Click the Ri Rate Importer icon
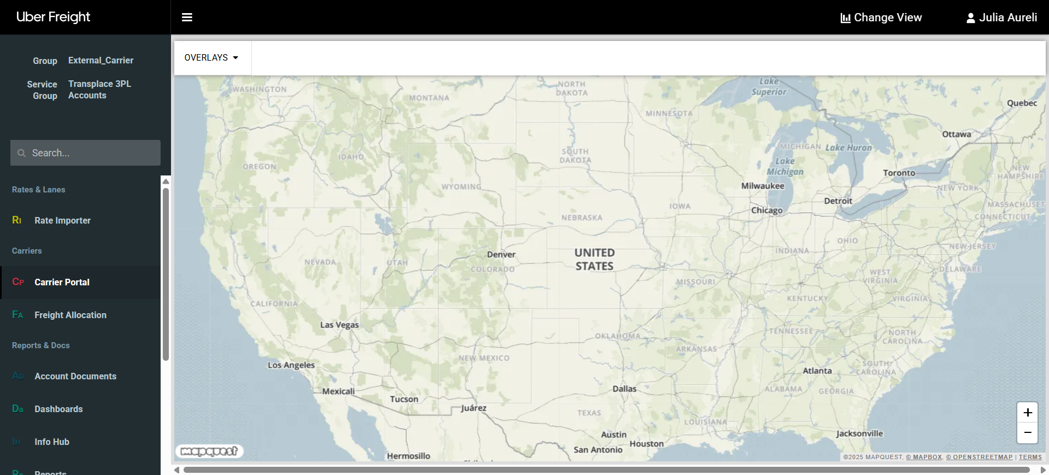1049x475 pixels. coord(17,220)
